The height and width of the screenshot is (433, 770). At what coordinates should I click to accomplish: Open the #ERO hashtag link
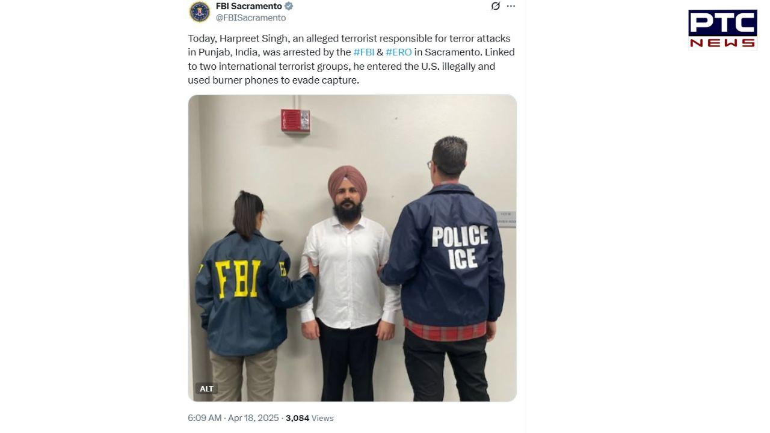click(x=399, y=52)
